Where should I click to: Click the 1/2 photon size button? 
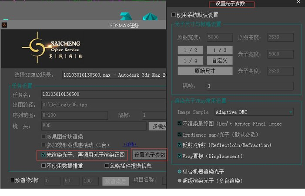[191, 50]
